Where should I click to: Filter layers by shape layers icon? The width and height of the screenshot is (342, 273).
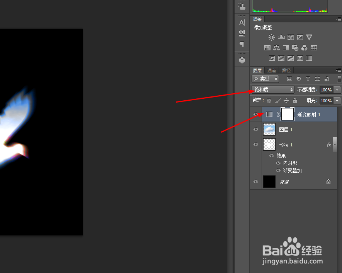[x=317, y=79]
